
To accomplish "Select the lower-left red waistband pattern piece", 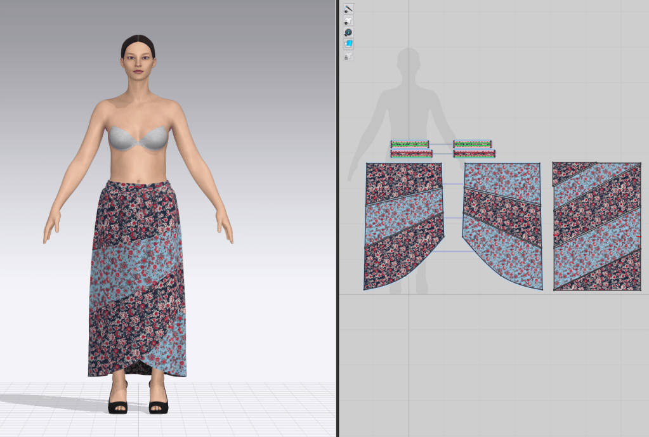I will pyautogui.click(x=412, y=153).
